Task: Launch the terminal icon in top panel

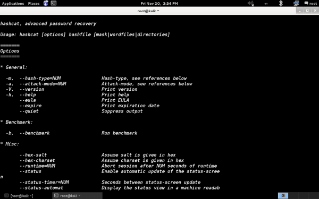Action: pos(54,3)
